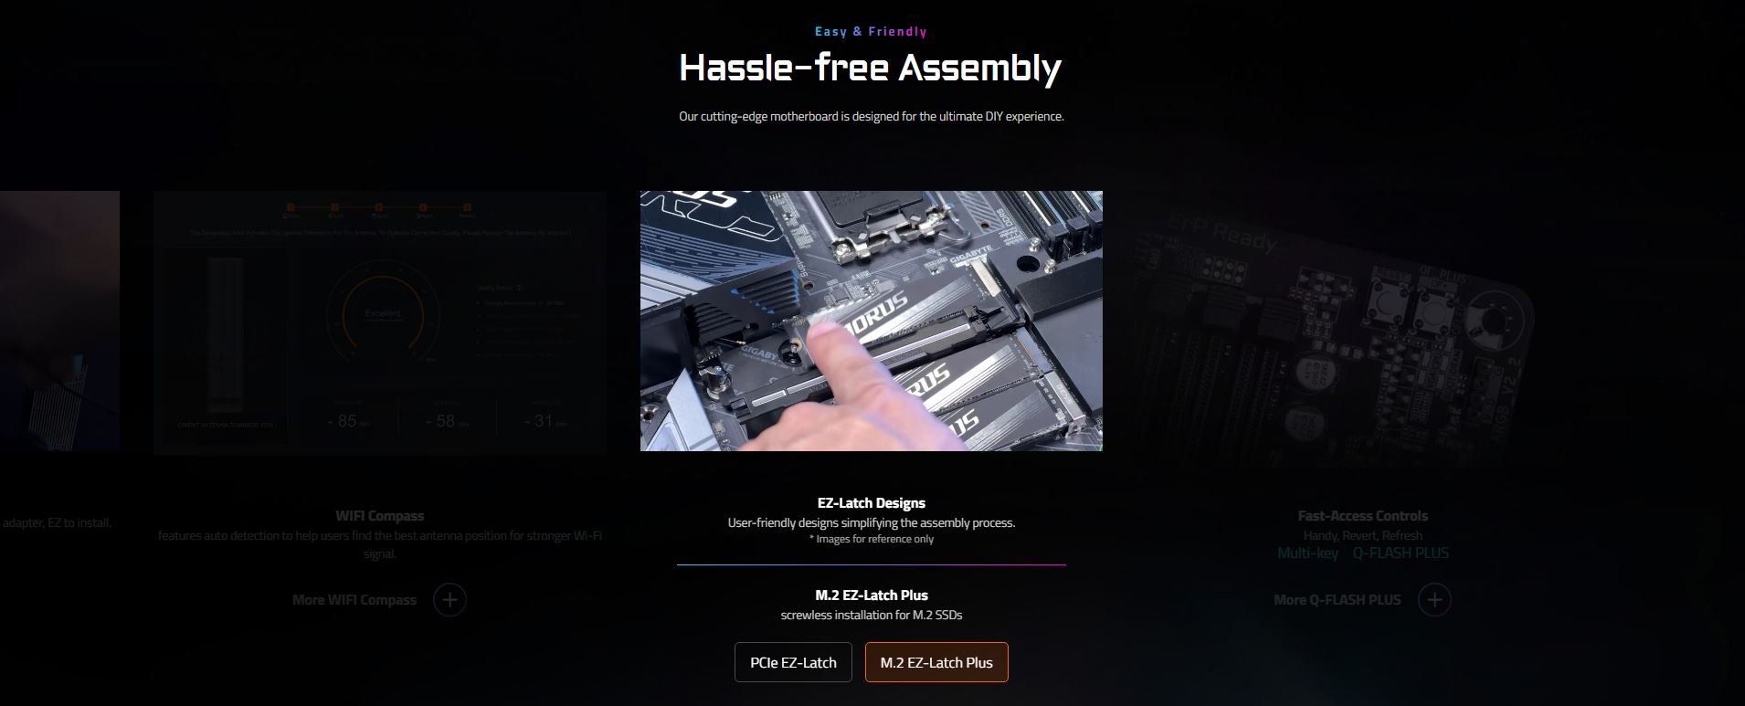
Task: Open the More Q-FLASH PLUS link
Action: [1337, 600]
